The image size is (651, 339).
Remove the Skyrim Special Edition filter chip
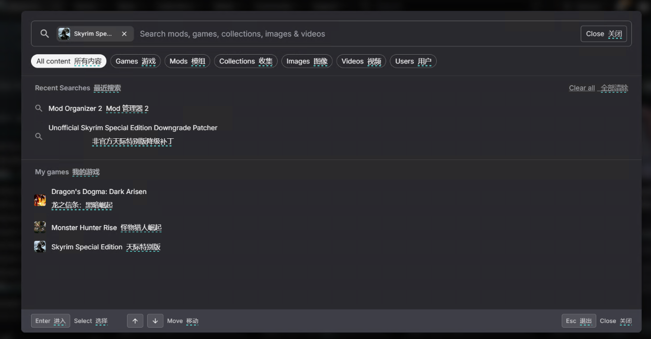point(124,34)
